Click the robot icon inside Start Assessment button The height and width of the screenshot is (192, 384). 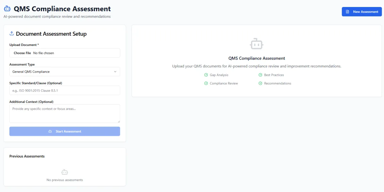point(50,131)
